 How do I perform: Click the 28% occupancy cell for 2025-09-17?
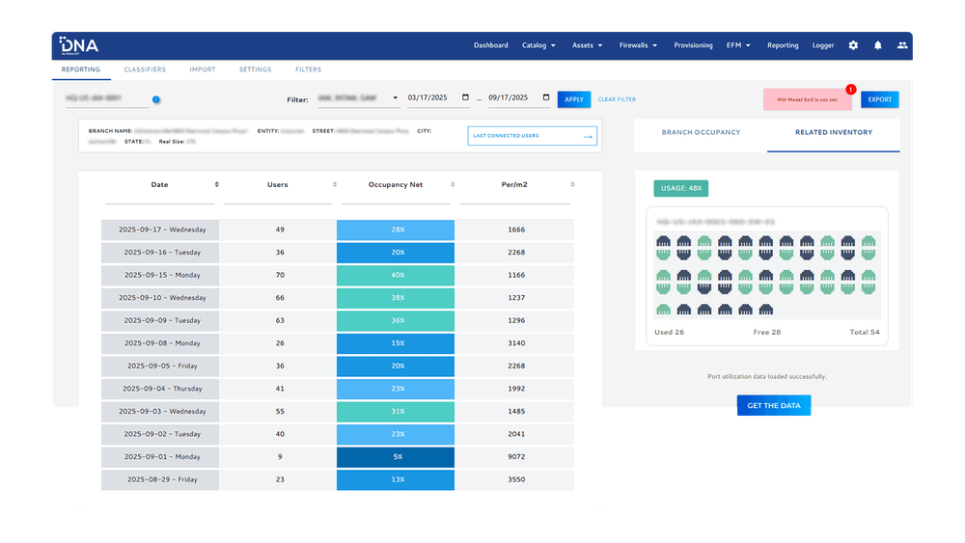click(396, 230)
